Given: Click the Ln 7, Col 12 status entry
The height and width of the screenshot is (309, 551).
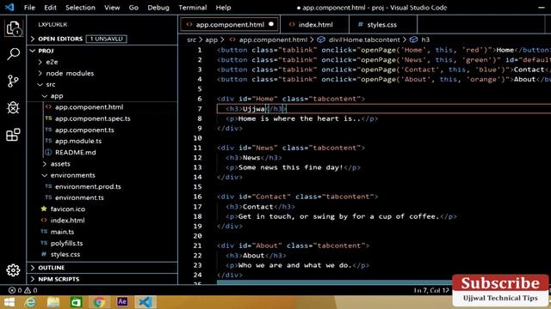Looking at the screenshot, I should [431, 290].
